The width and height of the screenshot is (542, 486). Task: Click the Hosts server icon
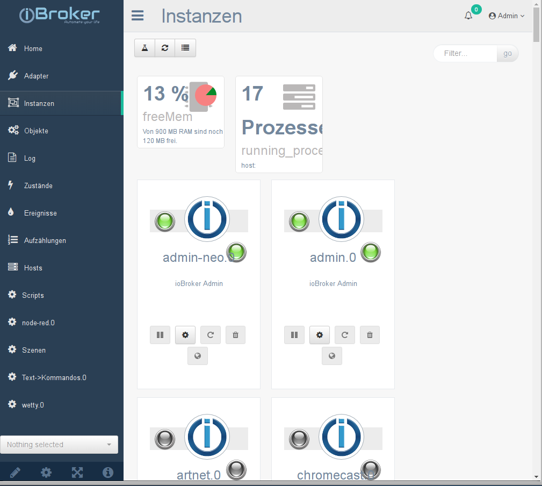point(13,267)
